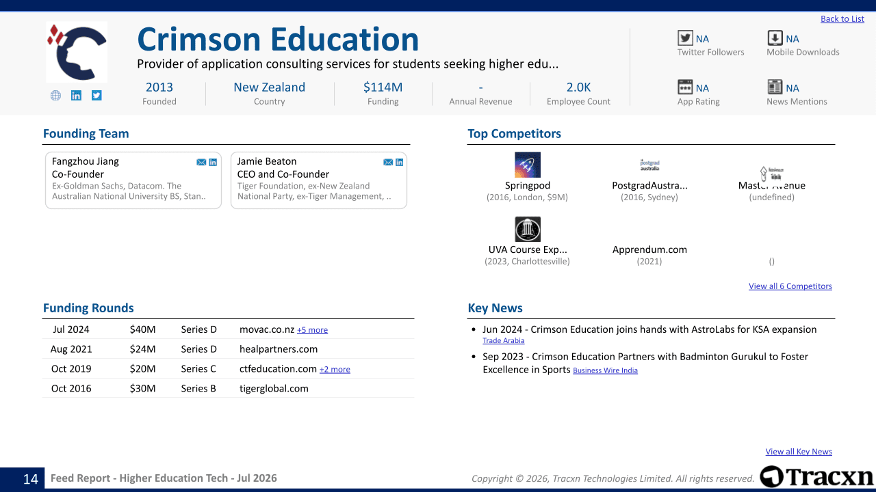Open the company Twitter icon under the logo
The height and width of the screenshot is (492, 876).
96,96
